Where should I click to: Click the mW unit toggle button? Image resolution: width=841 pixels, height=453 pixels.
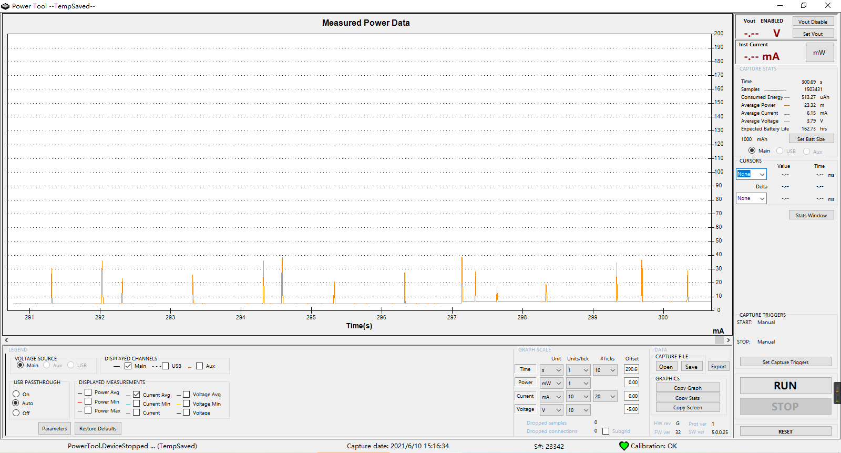(x=820, y=52)
